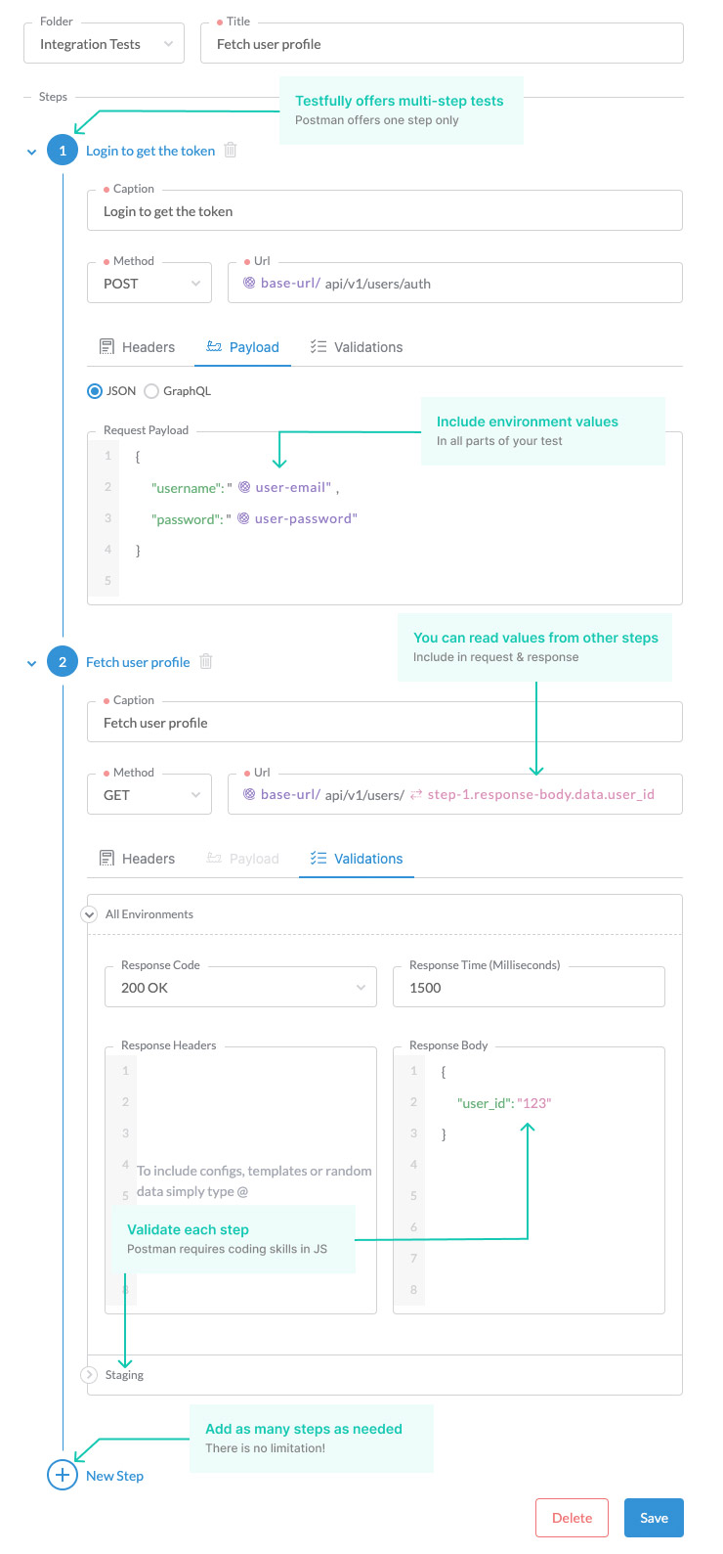Viewport: 723px width, 1554px height.
Task: Expand the Staging environment section
Action: (x=89, y=1375)
